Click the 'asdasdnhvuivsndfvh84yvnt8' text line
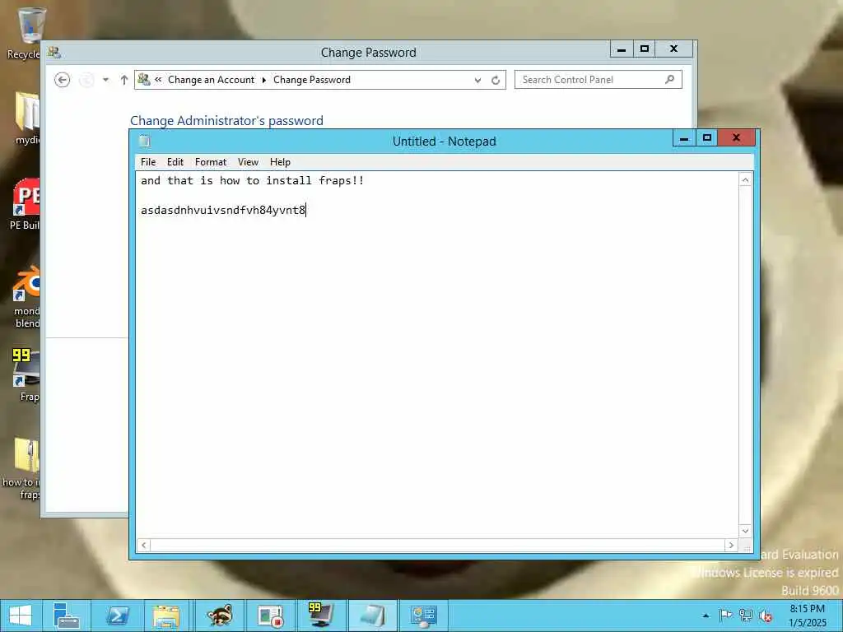Screen dimensions: 843x632 click(222, 210)
